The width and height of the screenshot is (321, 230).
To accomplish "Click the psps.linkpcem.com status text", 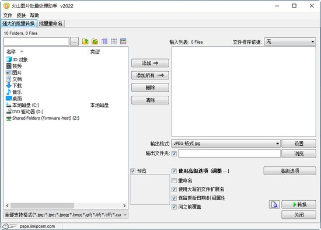I will click(37, 226).
